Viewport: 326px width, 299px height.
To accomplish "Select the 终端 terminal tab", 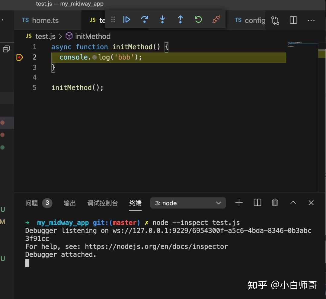I will 135,203.
